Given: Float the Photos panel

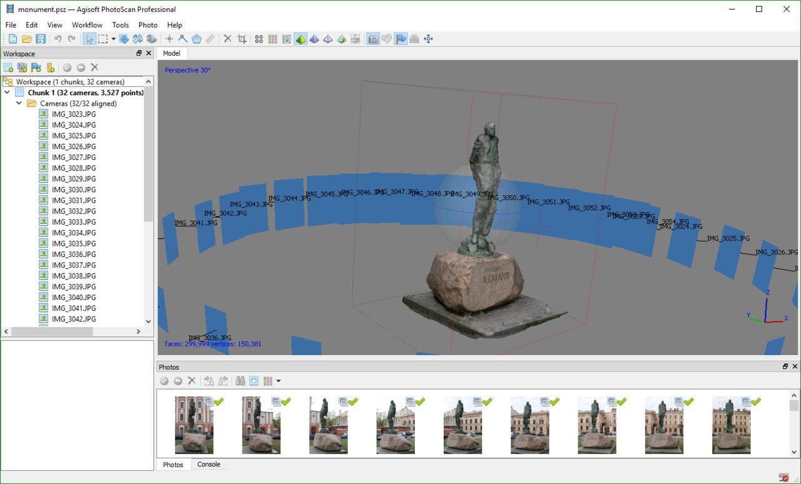Looking at the screenshot, I should 785,367.
